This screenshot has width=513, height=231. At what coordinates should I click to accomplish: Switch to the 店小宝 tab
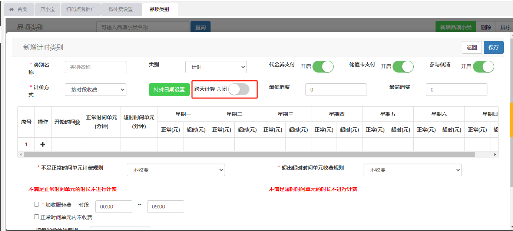[x=47, y=10]
